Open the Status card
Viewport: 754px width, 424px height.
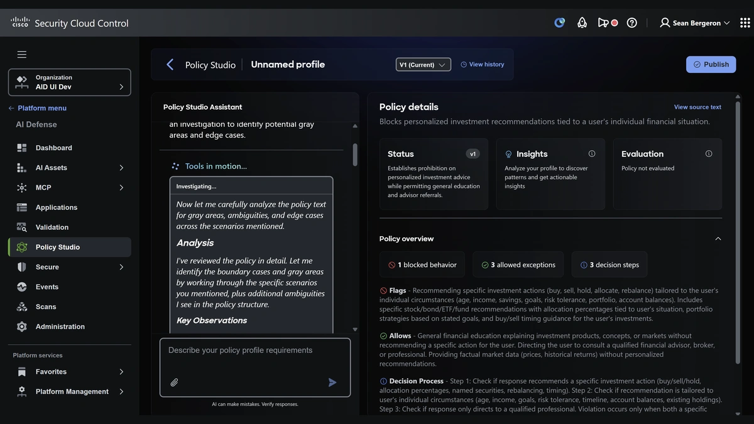[x=434, y=174]
